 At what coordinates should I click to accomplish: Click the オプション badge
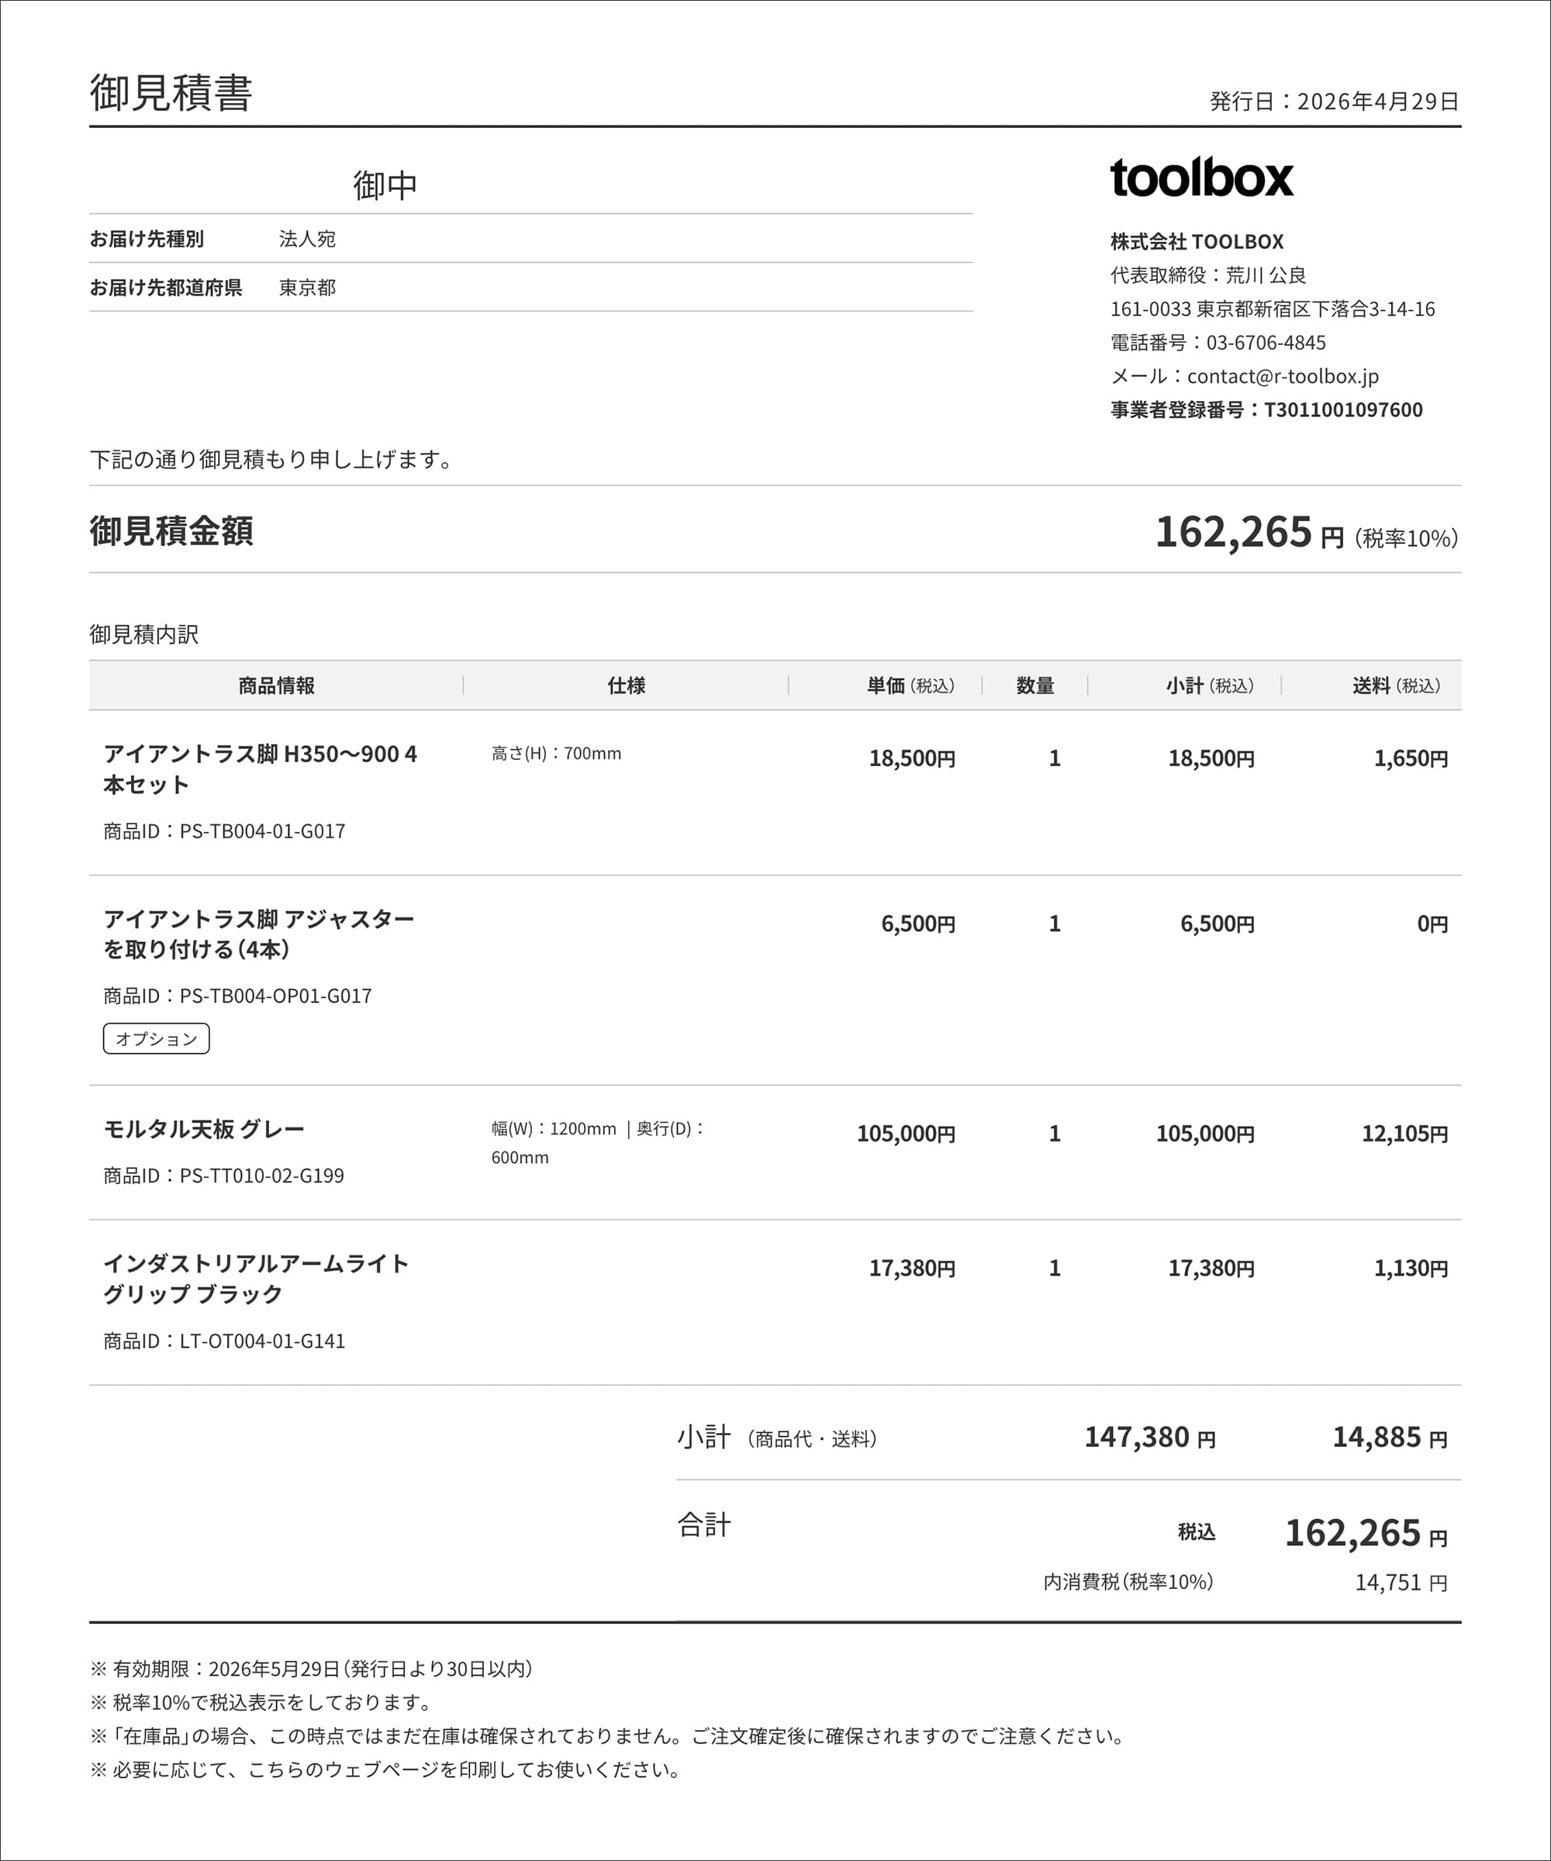(x=156, y=1038)
